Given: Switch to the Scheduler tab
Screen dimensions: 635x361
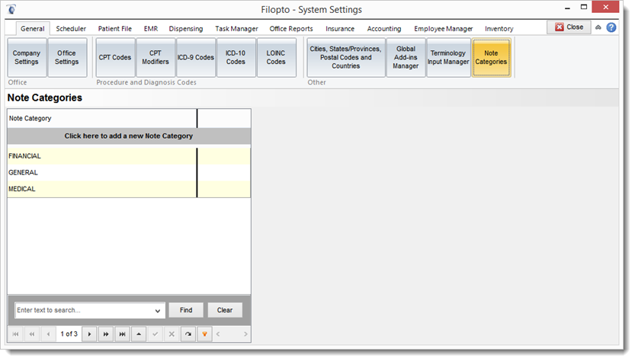Looking at the screenshot, I should click(x=71, y=29).
